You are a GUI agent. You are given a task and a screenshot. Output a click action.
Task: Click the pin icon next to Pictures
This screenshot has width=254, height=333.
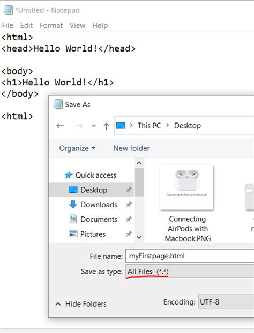pos(129,234)
